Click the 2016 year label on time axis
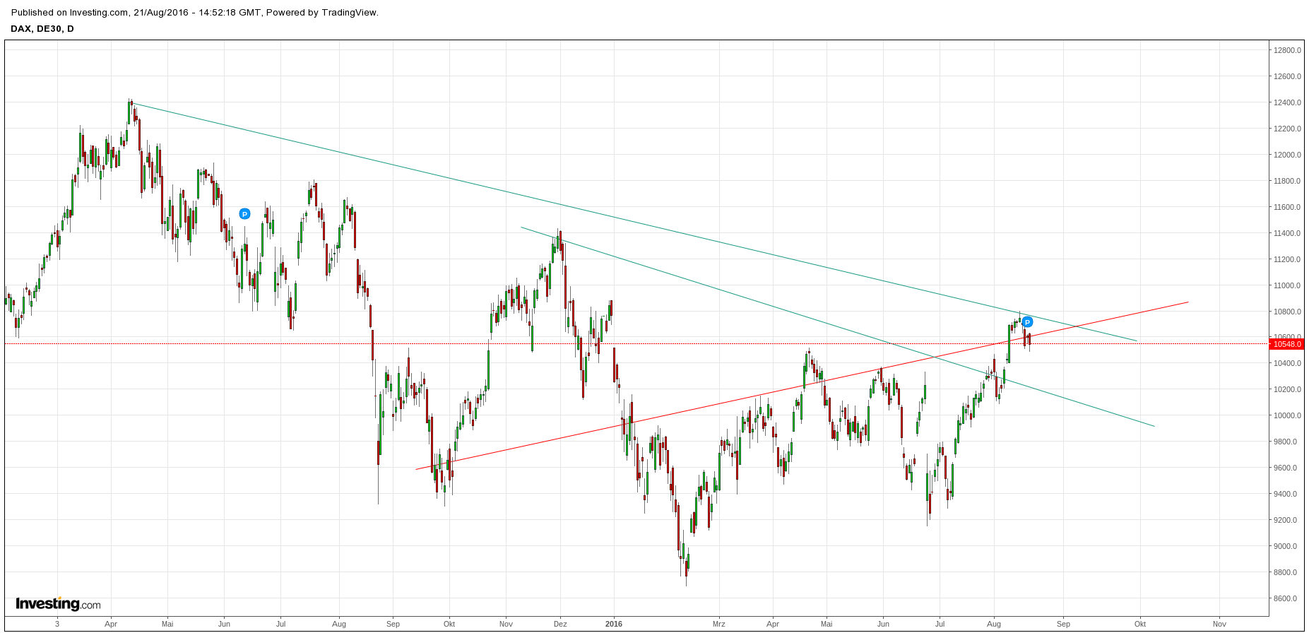Viewport: 1309px width, 633px height. pyautogui.click(x=614, y=624)
